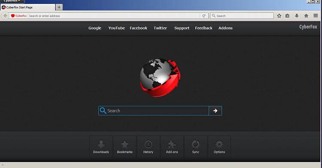
Task: Open the Google link
Action: pos(95,28)
